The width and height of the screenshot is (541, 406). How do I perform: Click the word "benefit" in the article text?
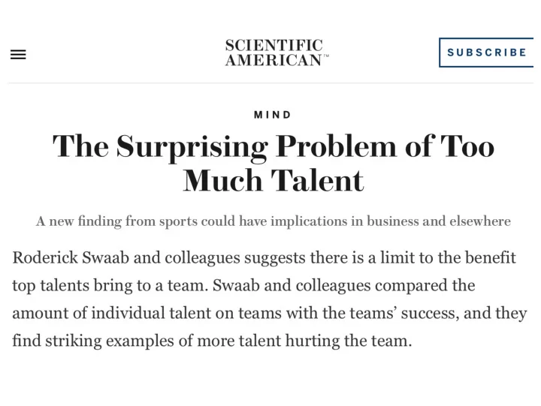tap(490, 257)
